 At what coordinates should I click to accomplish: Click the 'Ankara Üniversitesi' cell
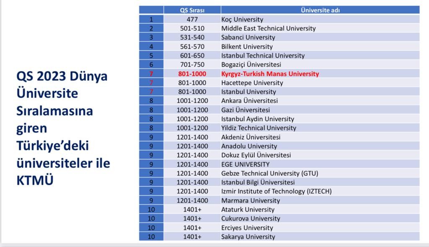coord(320,101)
